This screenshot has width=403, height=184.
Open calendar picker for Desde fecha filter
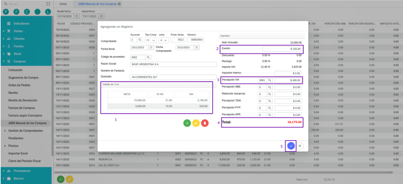76,16
